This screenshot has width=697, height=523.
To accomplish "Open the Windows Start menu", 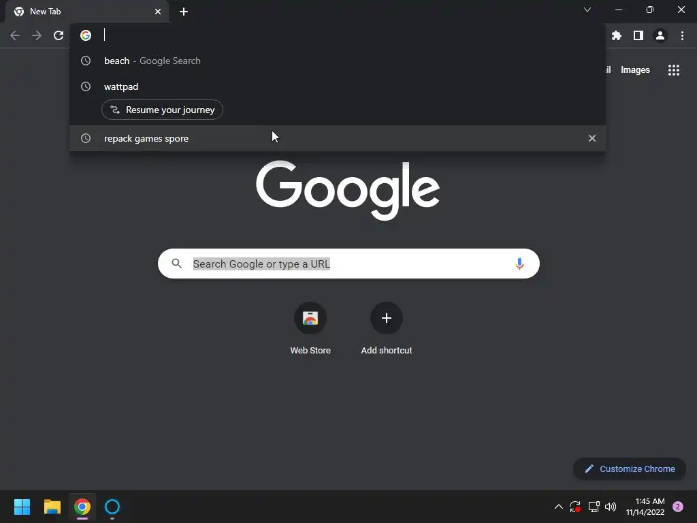I will [x=22, y=507].
